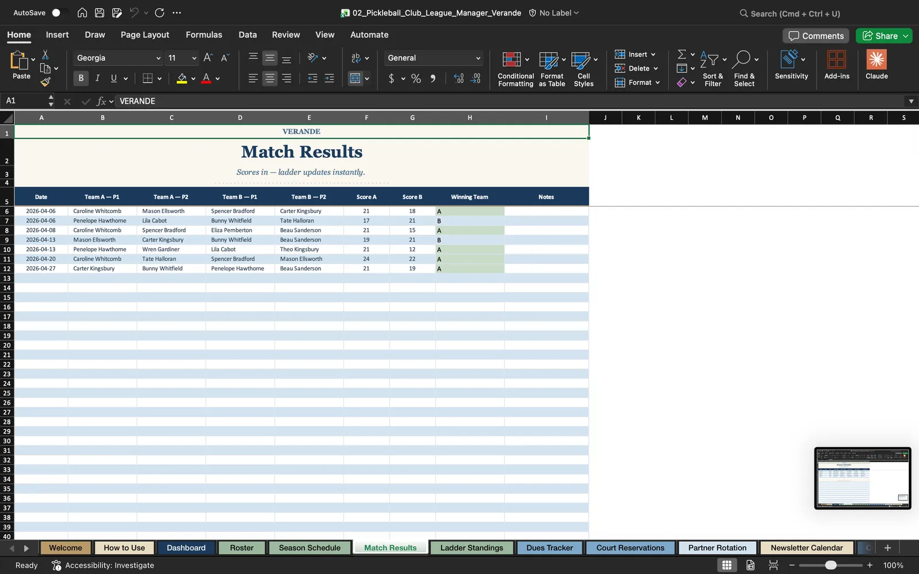This screenshot has width=919, height=574.
Task: Save the workbook with the disk icon
Action: click(99, 13)
